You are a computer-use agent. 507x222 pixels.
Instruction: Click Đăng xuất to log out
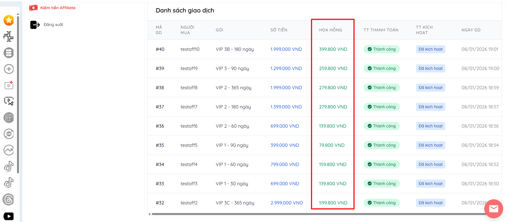click(x=53, y=25)
